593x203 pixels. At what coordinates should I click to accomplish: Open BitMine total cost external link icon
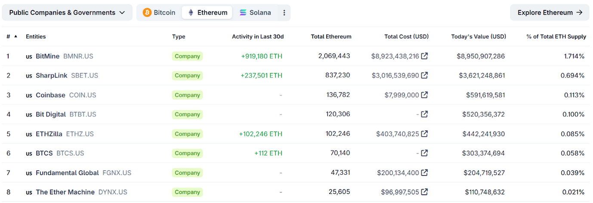pos(424,56)
